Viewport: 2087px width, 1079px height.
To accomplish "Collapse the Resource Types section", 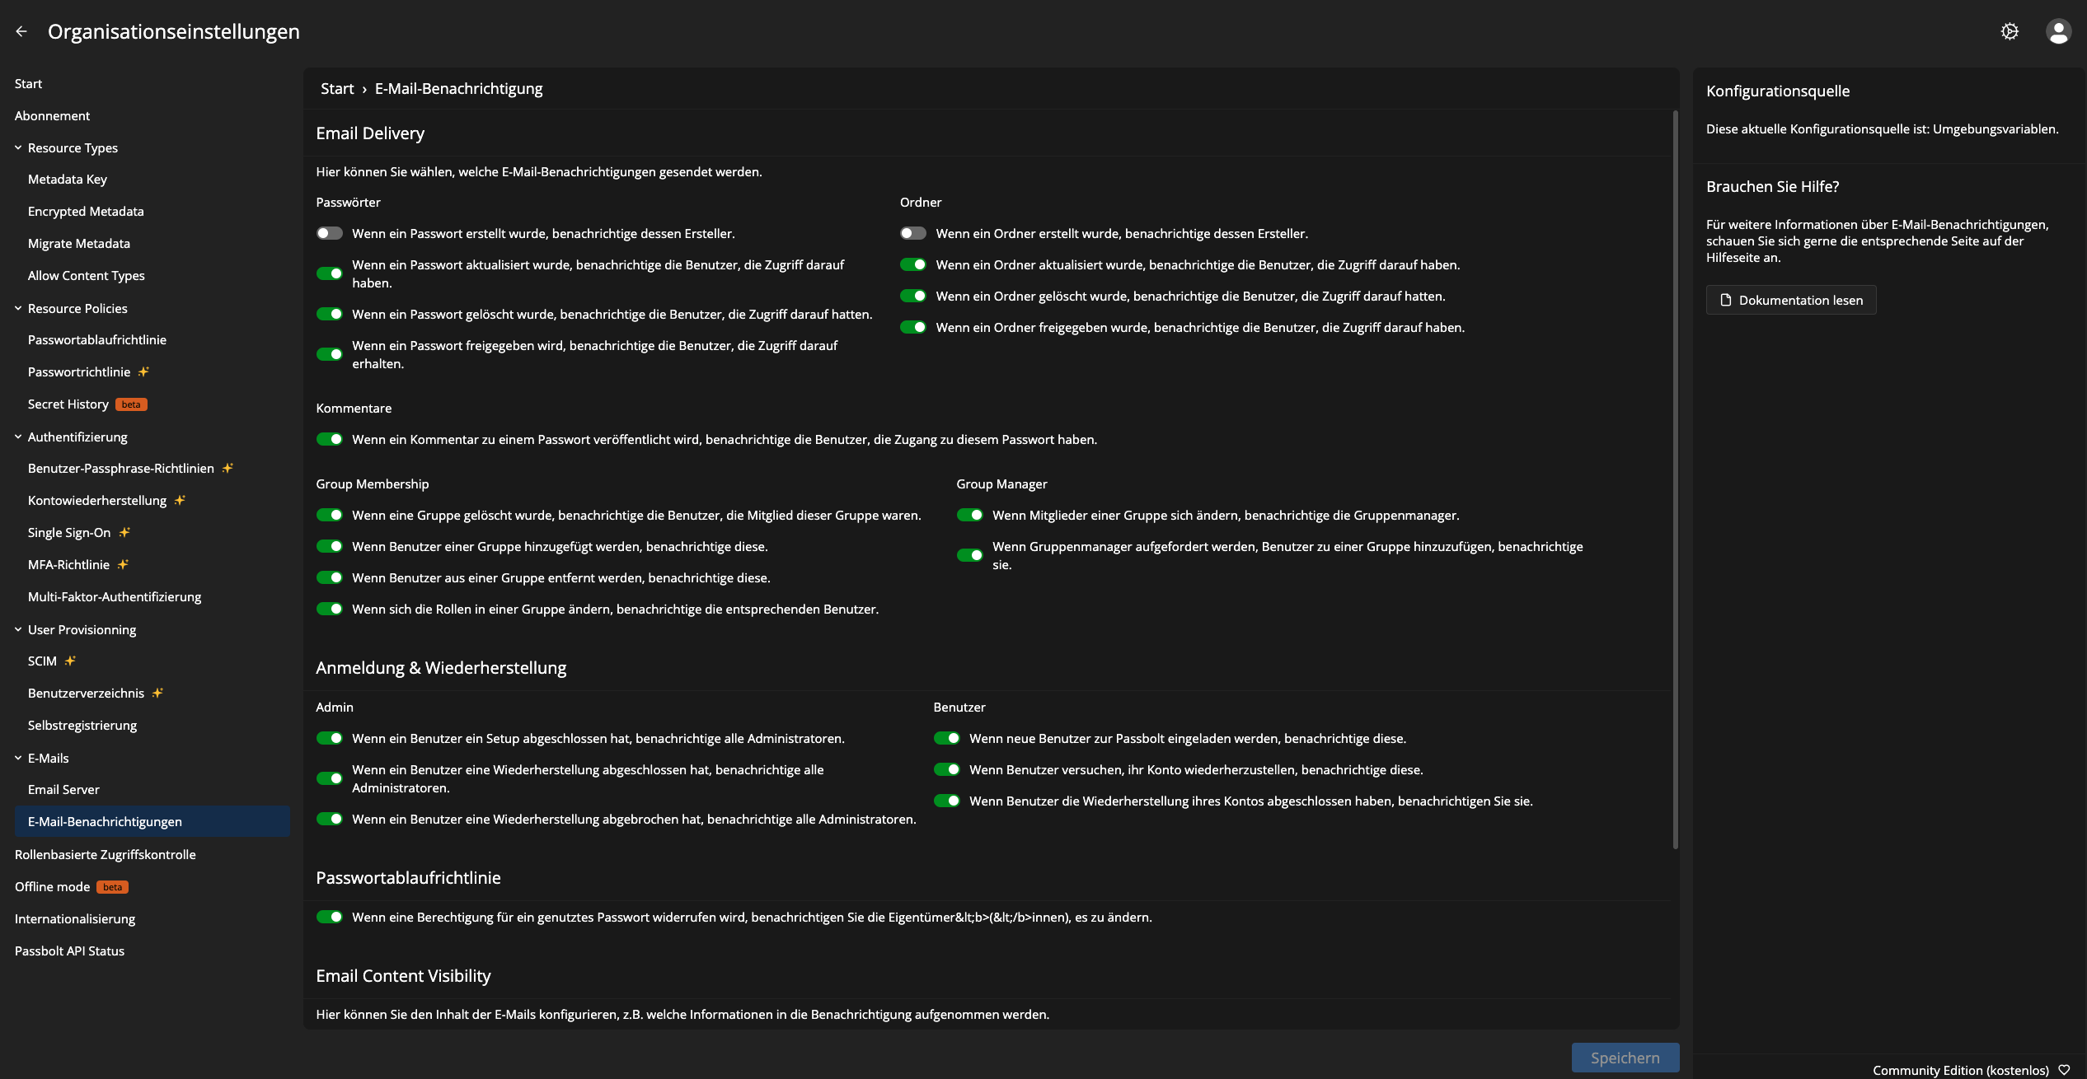I will (x=18, y=147).
